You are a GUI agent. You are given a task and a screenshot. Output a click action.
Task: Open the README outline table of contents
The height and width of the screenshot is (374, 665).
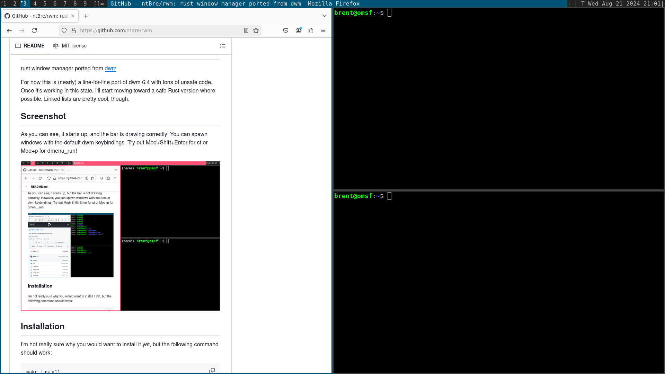[x=223, y=46]
